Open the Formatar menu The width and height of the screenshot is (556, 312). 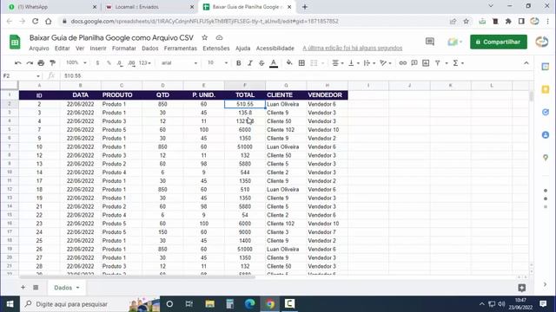124,49
